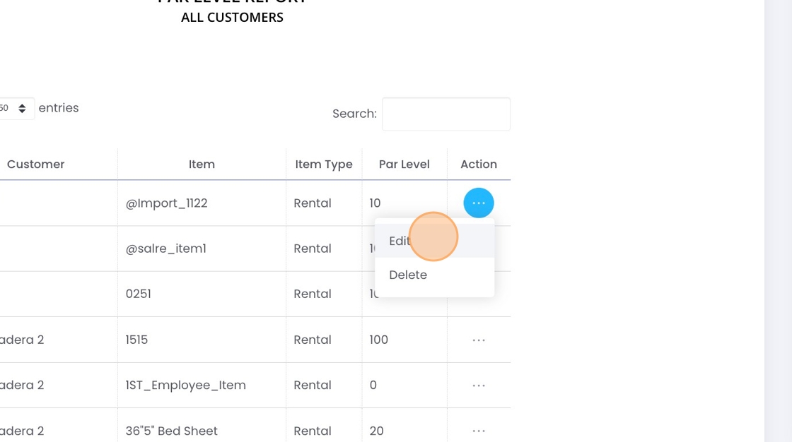This screenshot has width=792, height=442.
Task: Open three-dots menu for 1ST_Employee_Item row
Action: tap(479, 386)
